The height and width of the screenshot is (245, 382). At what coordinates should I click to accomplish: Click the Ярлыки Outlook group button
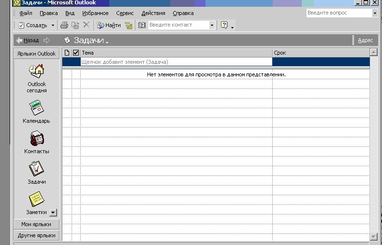point(37,54)
